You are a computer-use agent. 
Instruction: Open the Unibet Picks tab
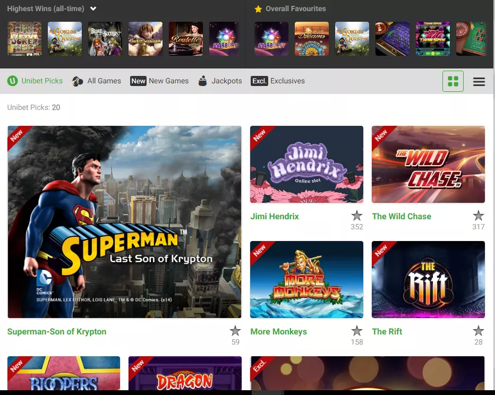[x=41, y=81]
